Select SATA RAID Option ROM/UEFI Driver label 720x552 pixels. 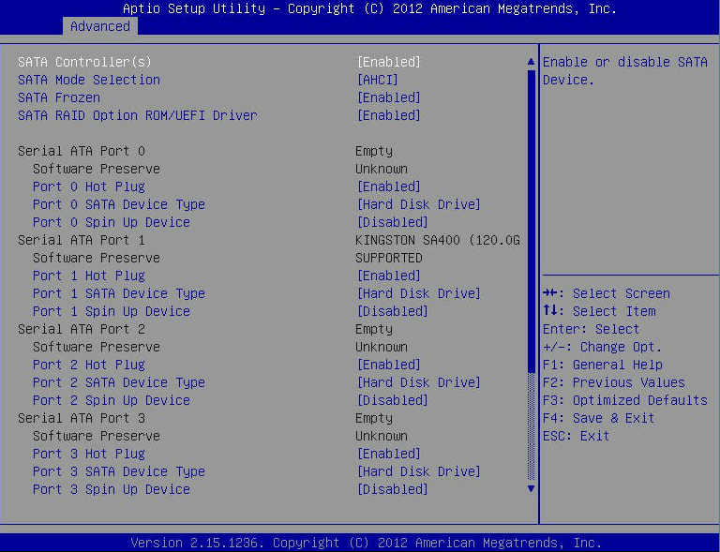click(x=137, y=115)
